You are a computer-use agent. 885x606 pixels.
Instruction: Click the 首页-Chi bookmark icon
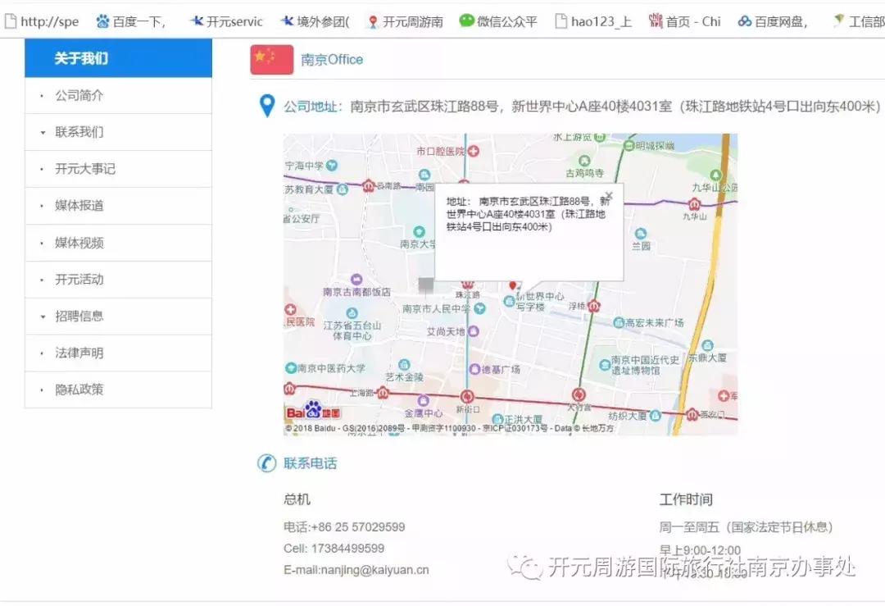click(656, 21)
